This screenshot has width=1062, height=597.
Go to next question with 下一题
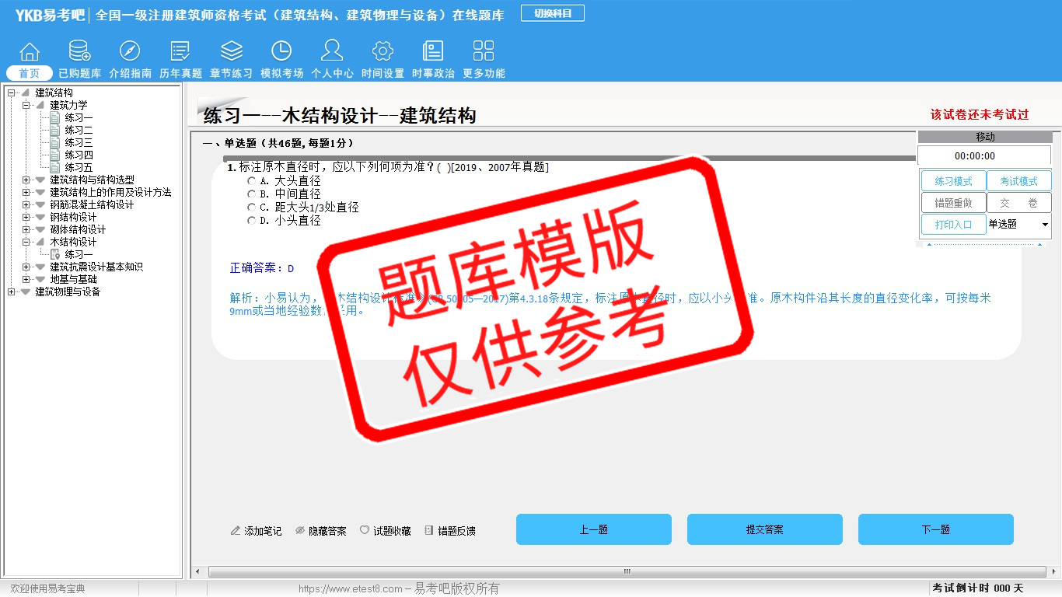(936, 529)
